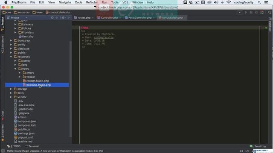Screen dimensions: 273x153
Task: Open Project panel settings gear
Action: pyautogui.click(x=63, y=18)
